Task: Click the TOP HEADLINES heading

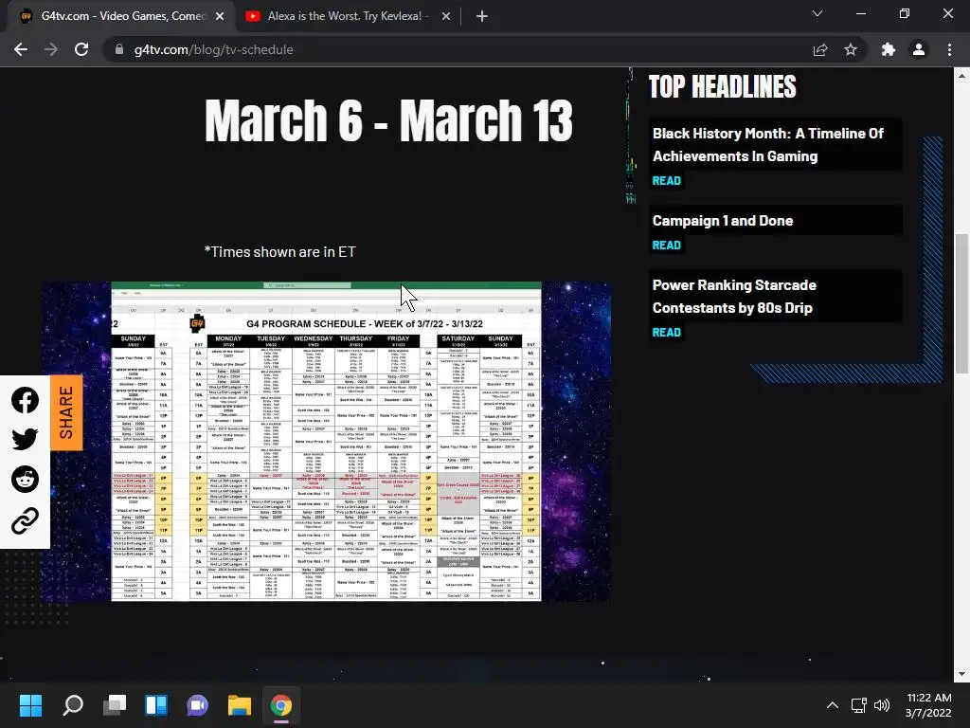Action: [x=722, y=86]
